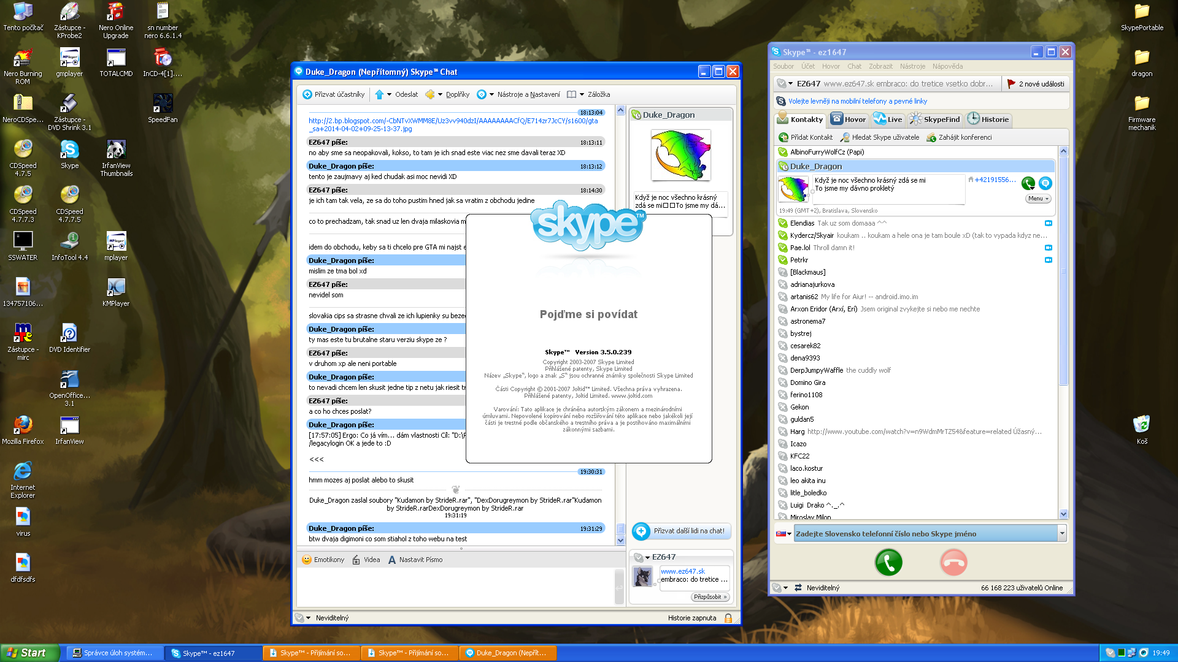Click phone number or Skype name input field

(x=925, y=534)
